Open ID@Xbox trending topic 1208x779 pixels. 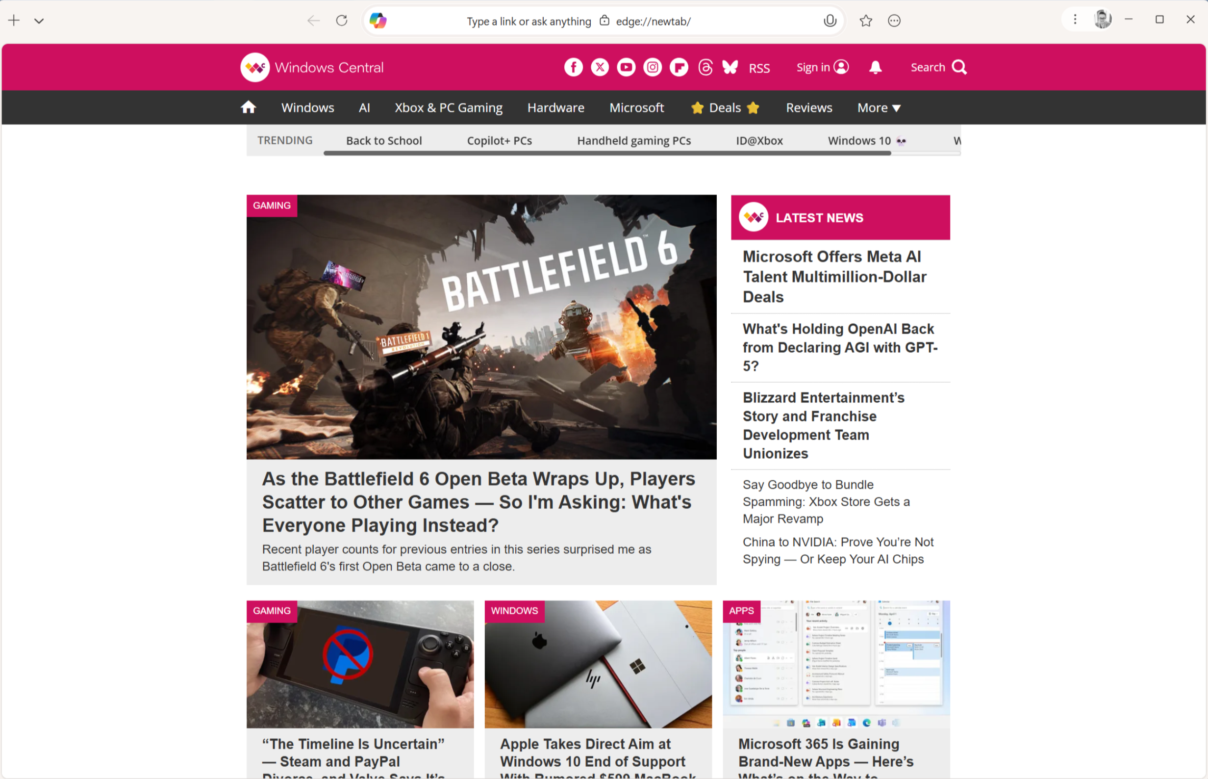pos(759,141)
